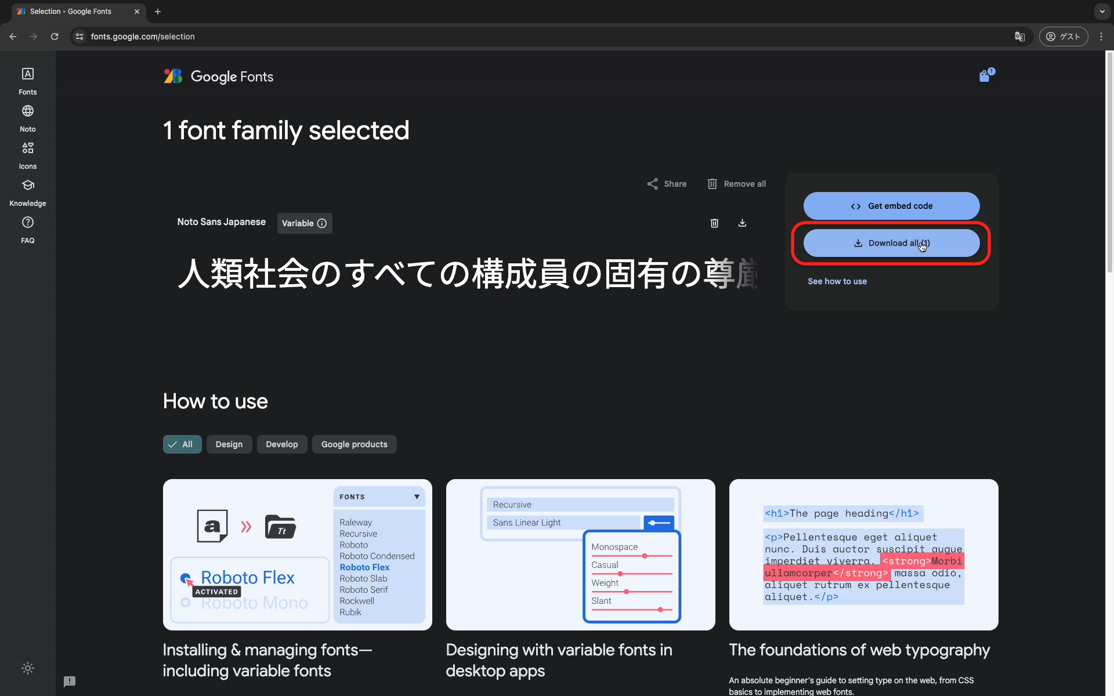Download Noto Sans Japanese family icon

point(742,223)
